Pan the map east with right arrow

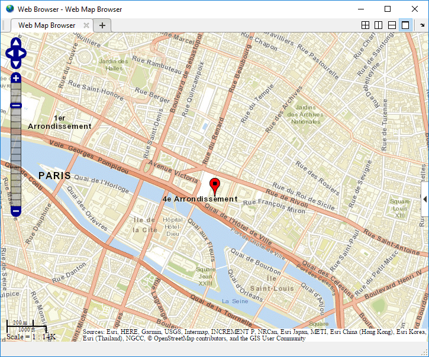tap(22, 53)
